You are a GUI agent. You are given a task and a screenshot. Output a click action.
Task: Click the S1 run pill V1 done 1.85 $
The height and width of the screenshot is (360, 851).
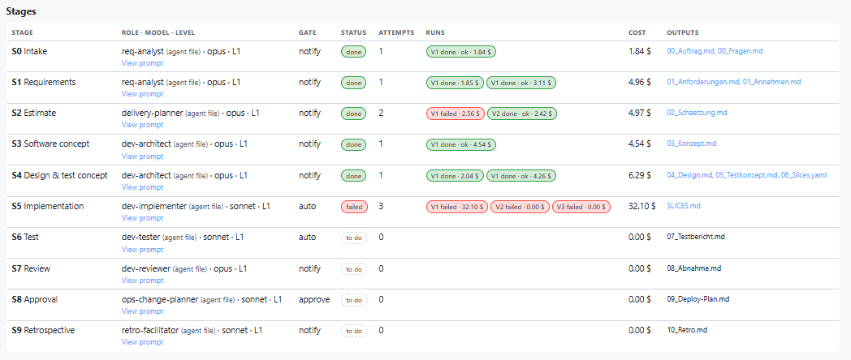tap(456, 83)
